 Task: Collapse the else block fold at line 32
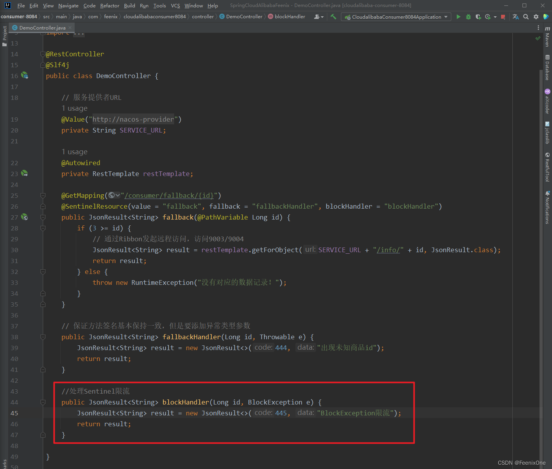(43, 271)
